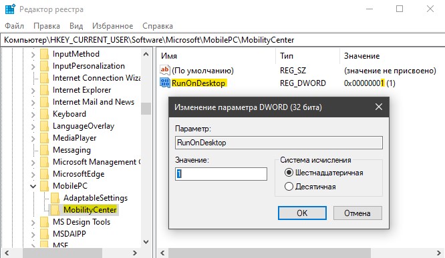
Task: Click the RunOnDesktop DWORD value icon
Action: (165, 83)
